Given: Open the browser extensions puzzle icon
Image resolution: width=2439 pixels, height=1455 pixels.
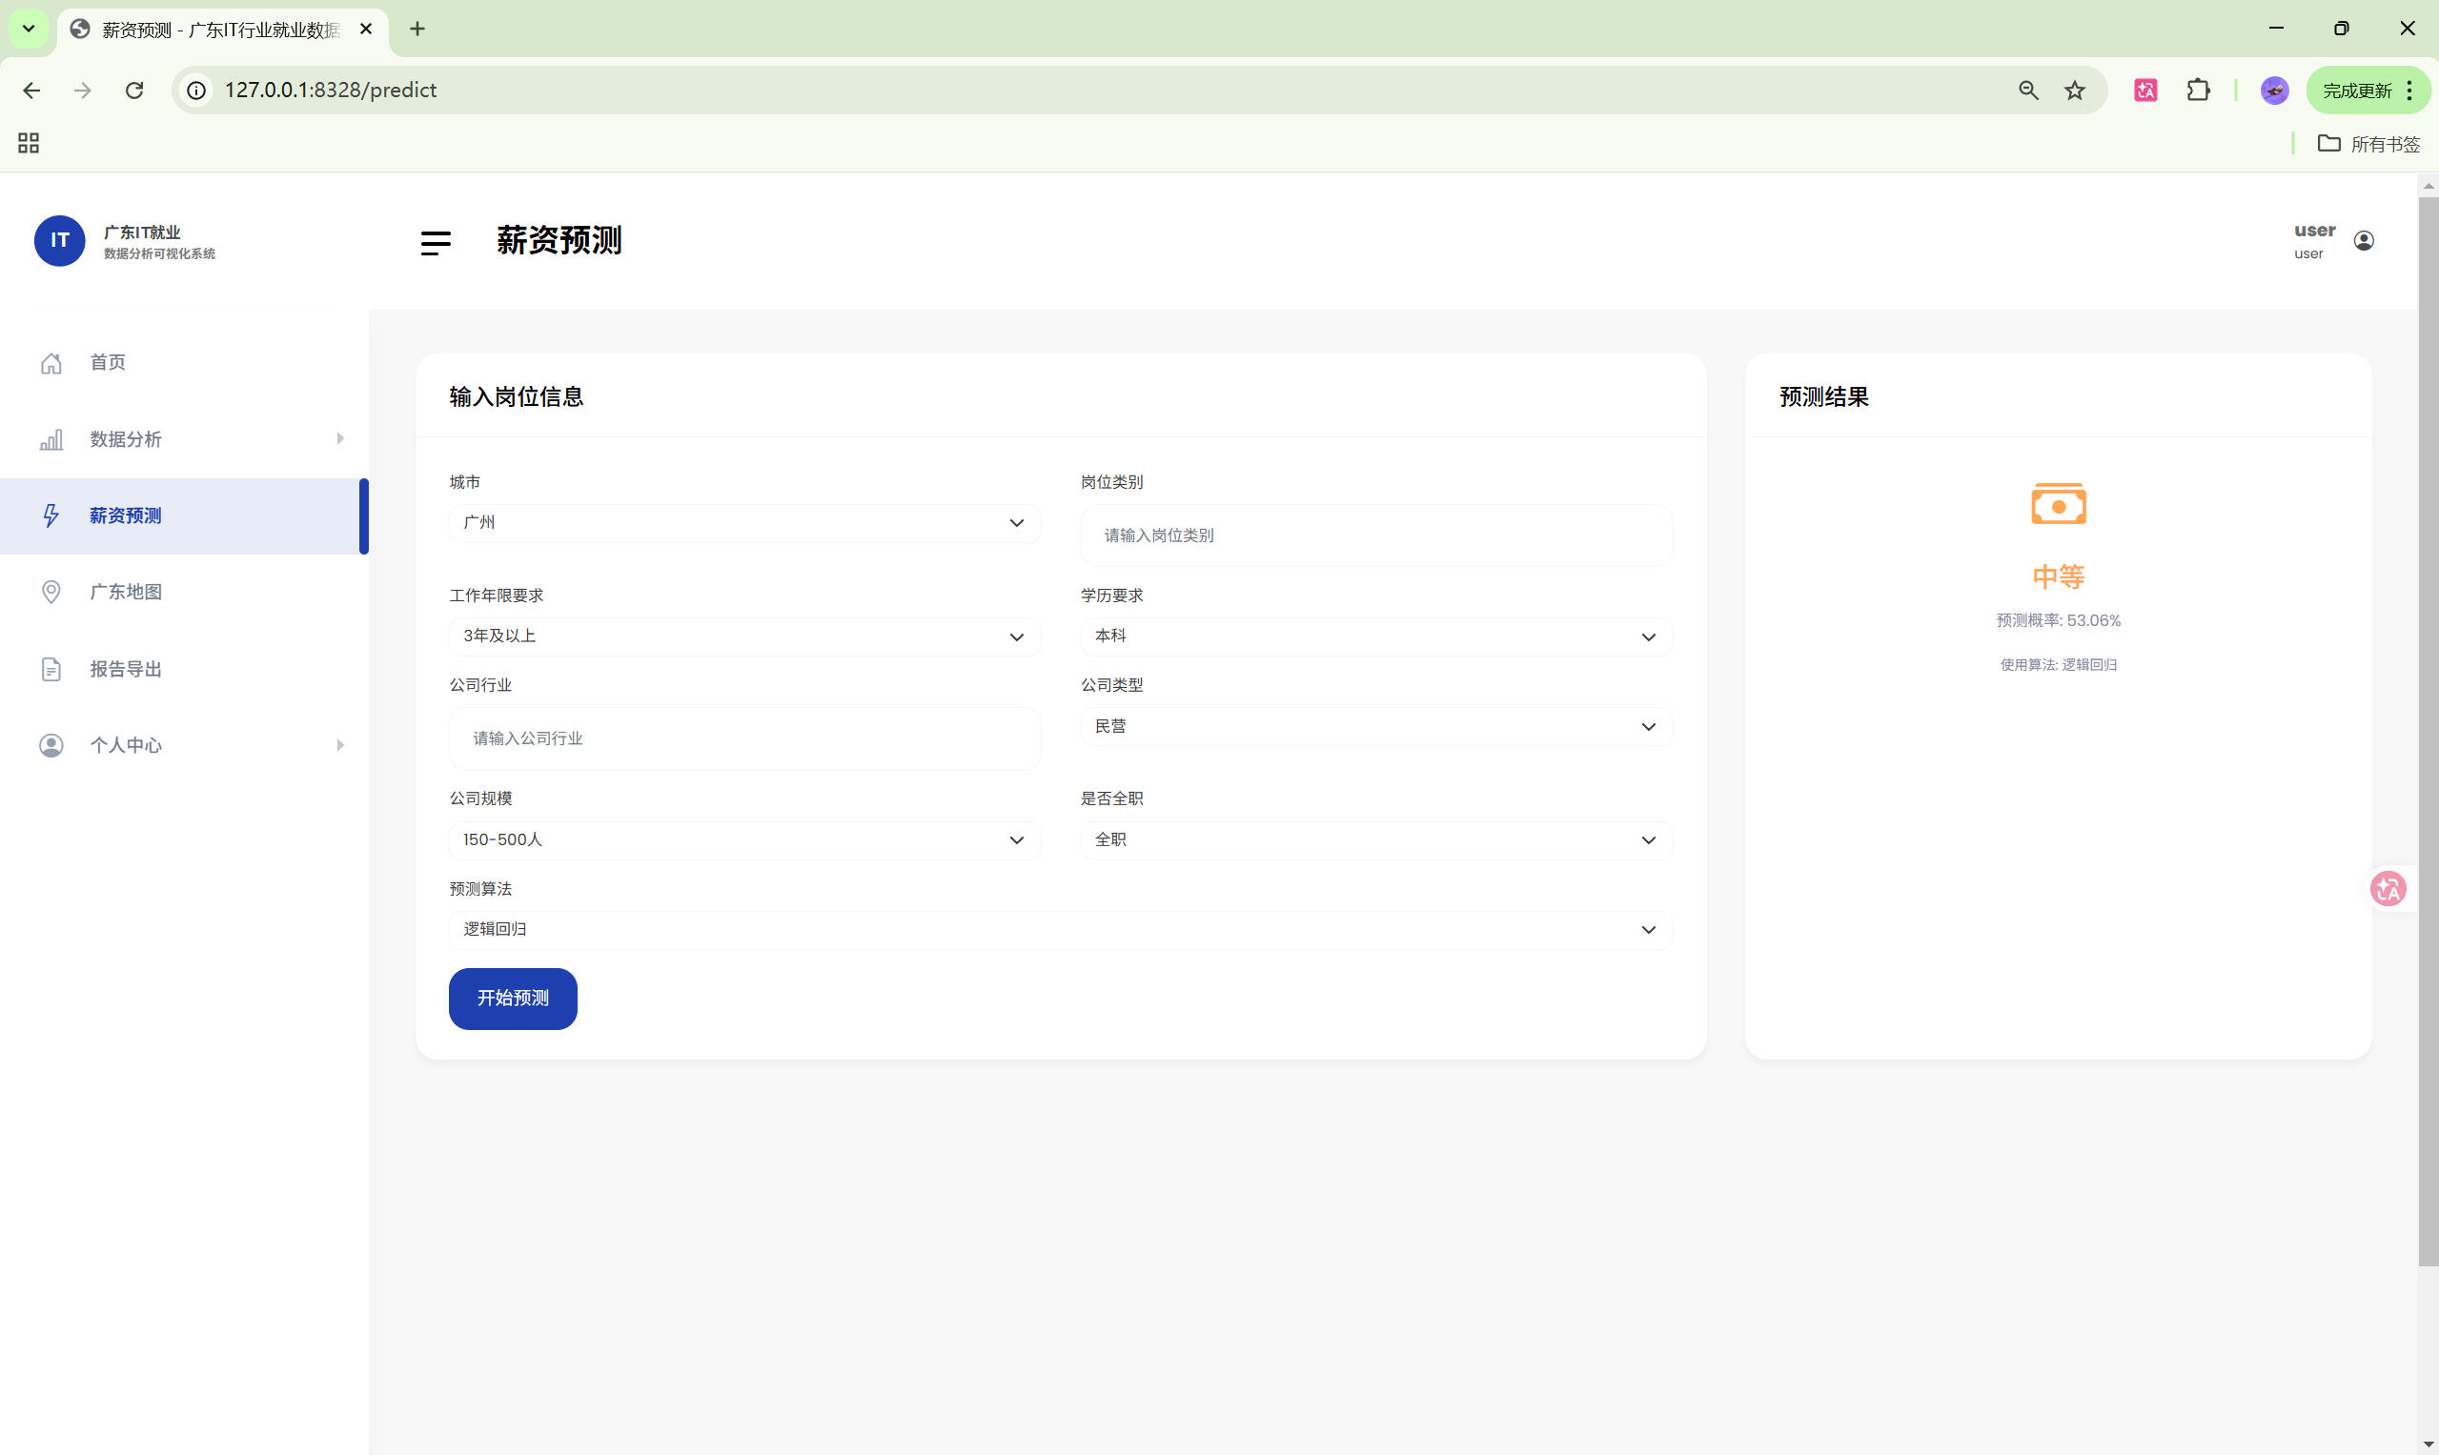Looking at the screenshot, I should point(2199,90).
